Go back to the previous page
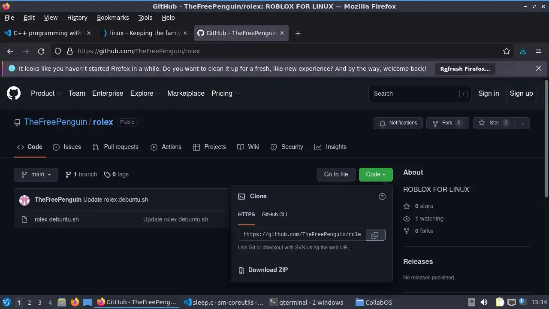The height and width of the screenshot is (309, 549). 10,51
